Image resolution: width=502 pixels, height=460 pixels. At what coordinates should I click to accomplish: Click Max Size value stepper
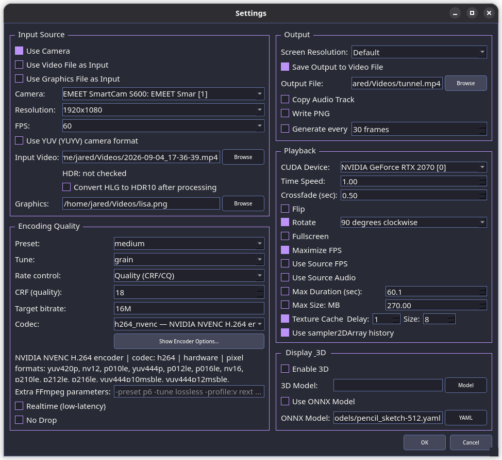click(483, 305)
